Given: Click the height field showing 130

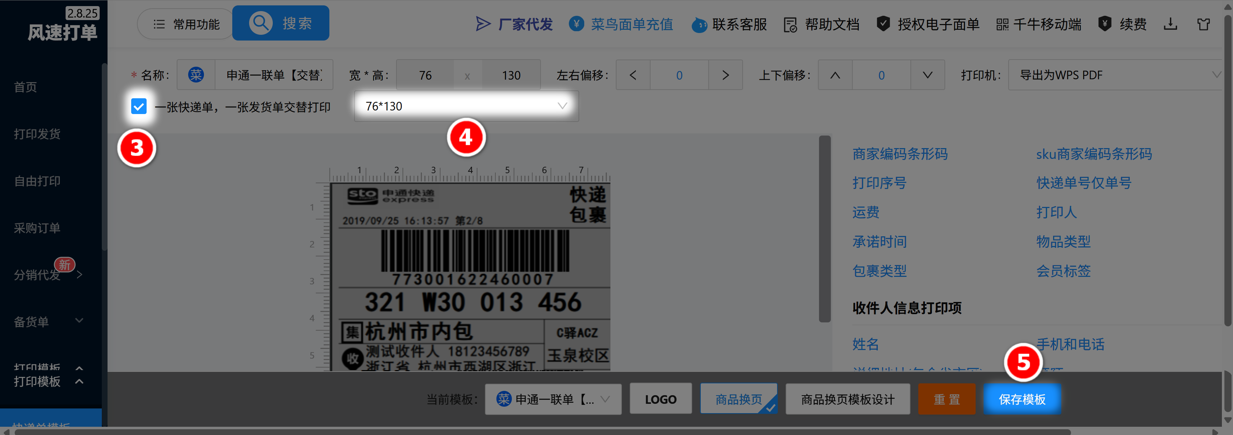Looking at the screenshot, I should (x=511, y=75).
